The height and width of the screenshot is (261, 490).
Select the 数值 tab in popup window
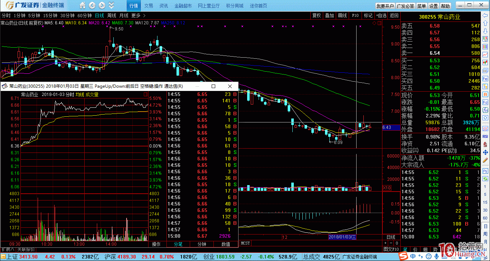pyautogui.click(x=226, y=244)
